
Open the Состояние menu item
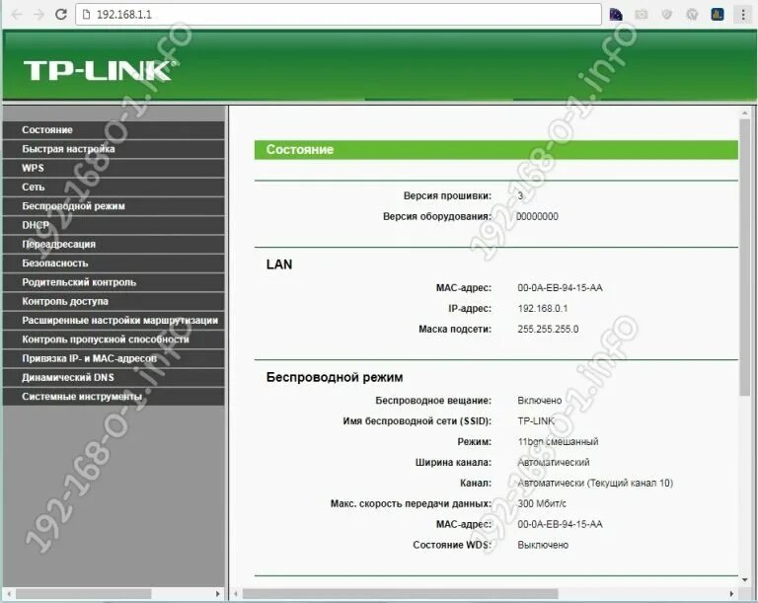click(x=114, y=129)
